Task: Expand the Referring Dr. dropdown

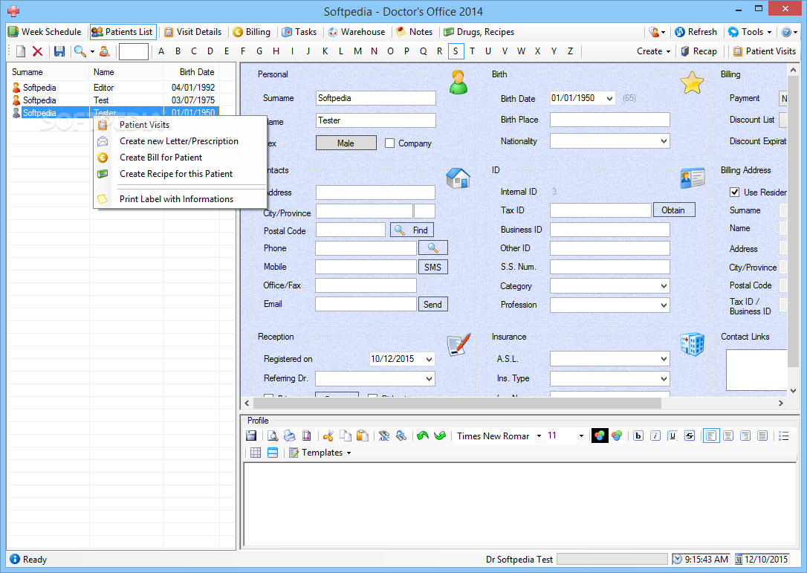Action: 429,378
